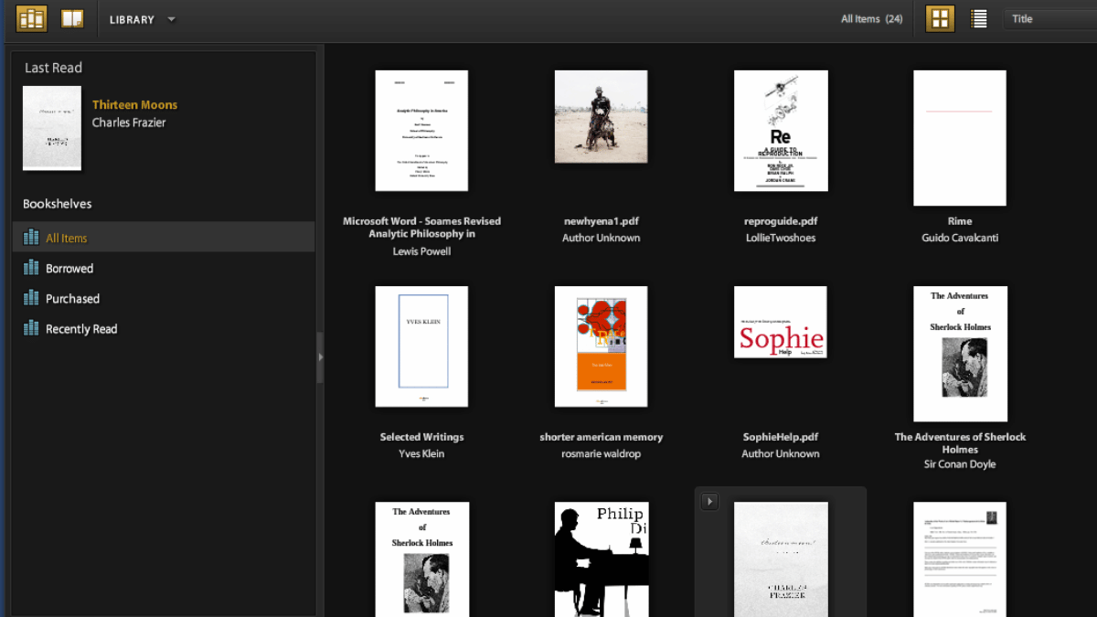Open Adventures of Sherlock Holmes cover, second row
Viewport: 1097px width, 617px height.
pyautogui.click(x=960, y=354)
